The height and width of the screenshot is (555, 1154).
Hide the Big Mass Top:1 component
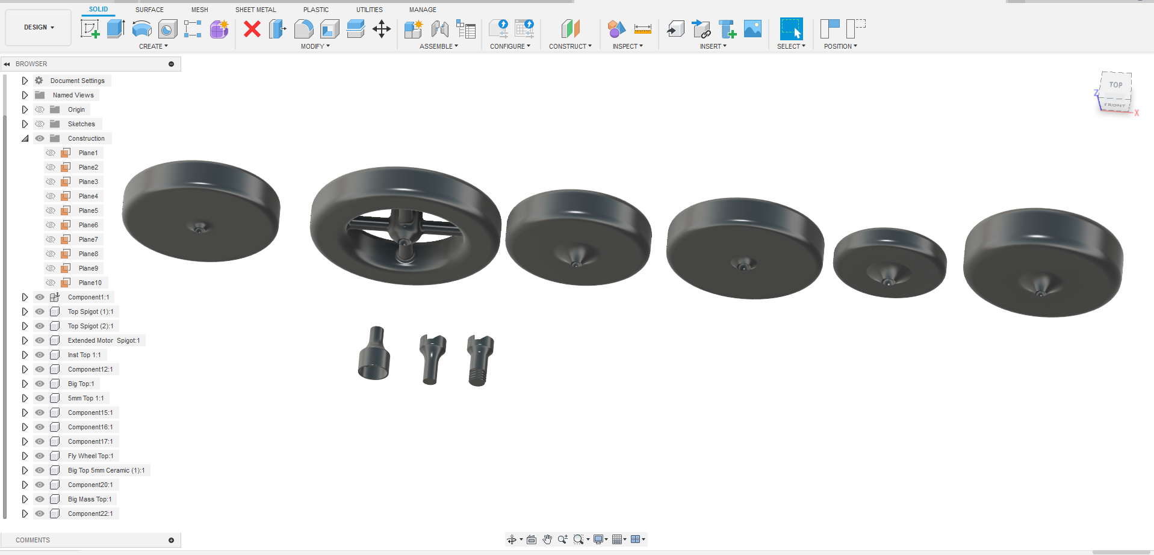point(40,499)
